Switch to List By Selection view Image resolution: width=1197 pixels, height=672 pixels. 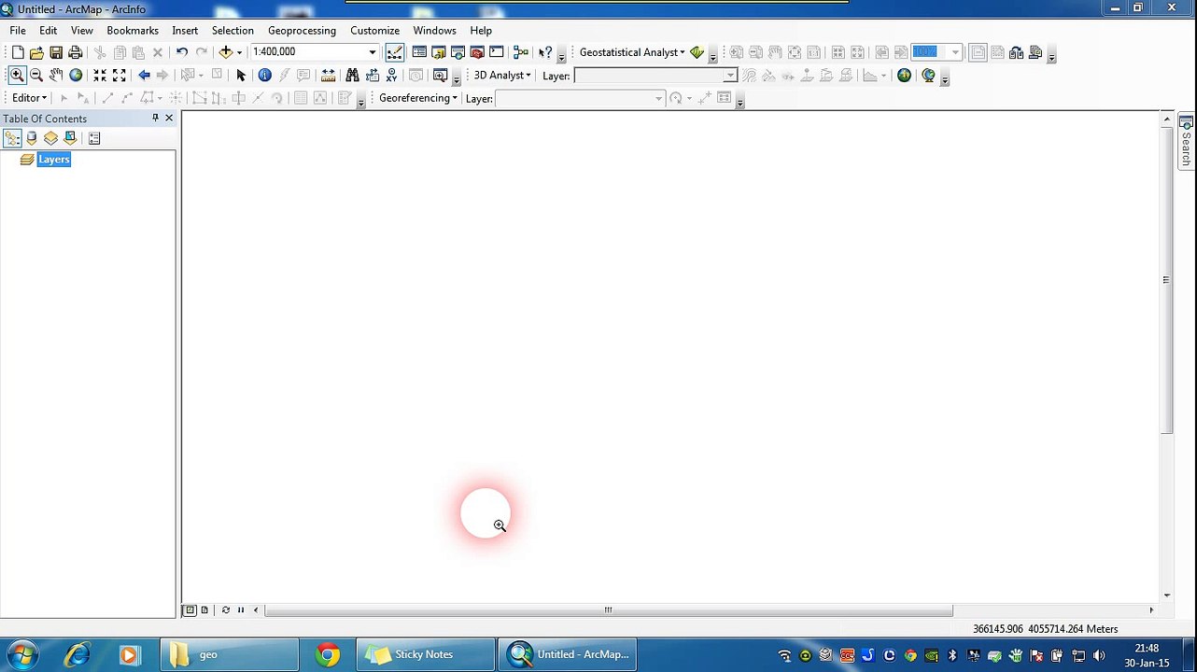pos(70,138)
